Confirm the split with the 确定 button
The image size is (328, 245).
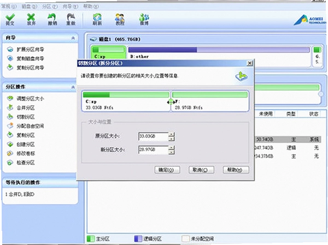pos(167,170)
